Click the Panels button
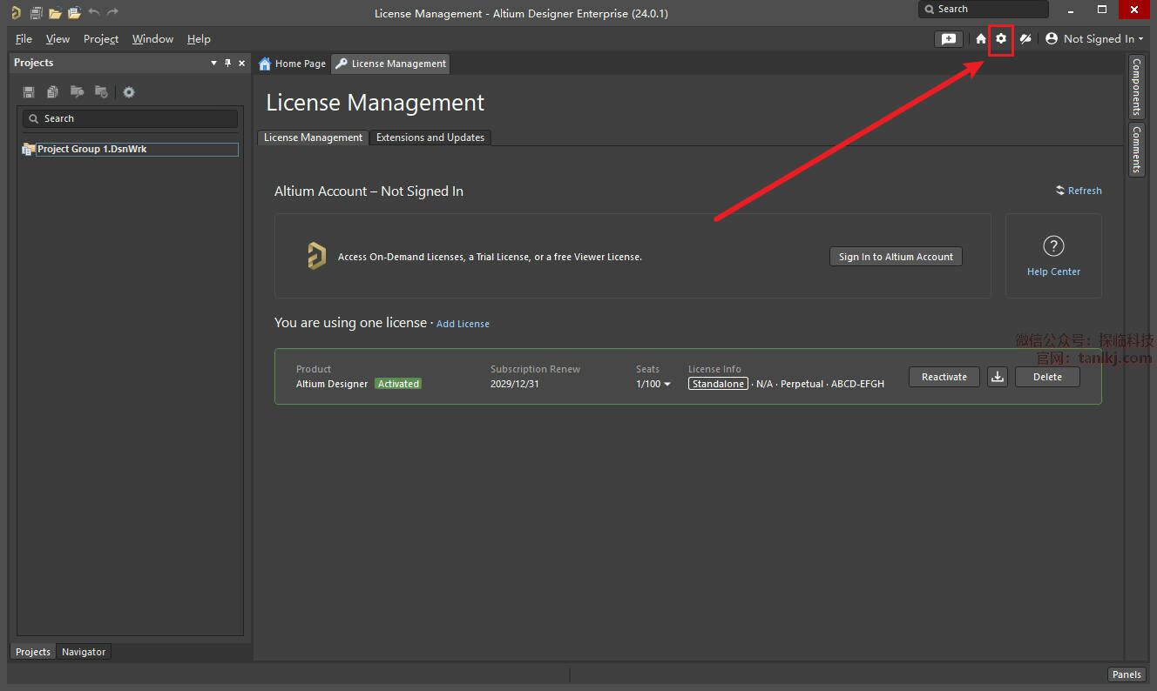 (1127, 674)
